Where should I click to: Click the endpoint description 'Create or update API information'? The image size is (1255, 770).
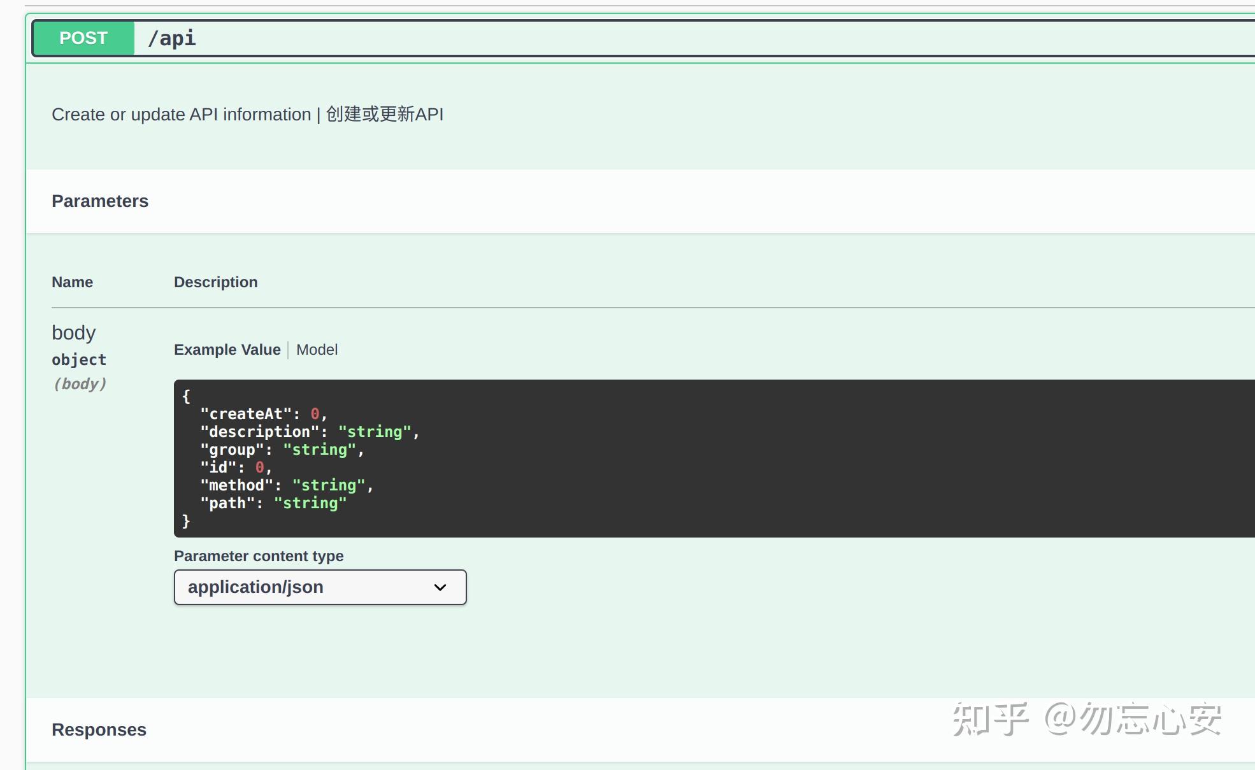point(183,114)
